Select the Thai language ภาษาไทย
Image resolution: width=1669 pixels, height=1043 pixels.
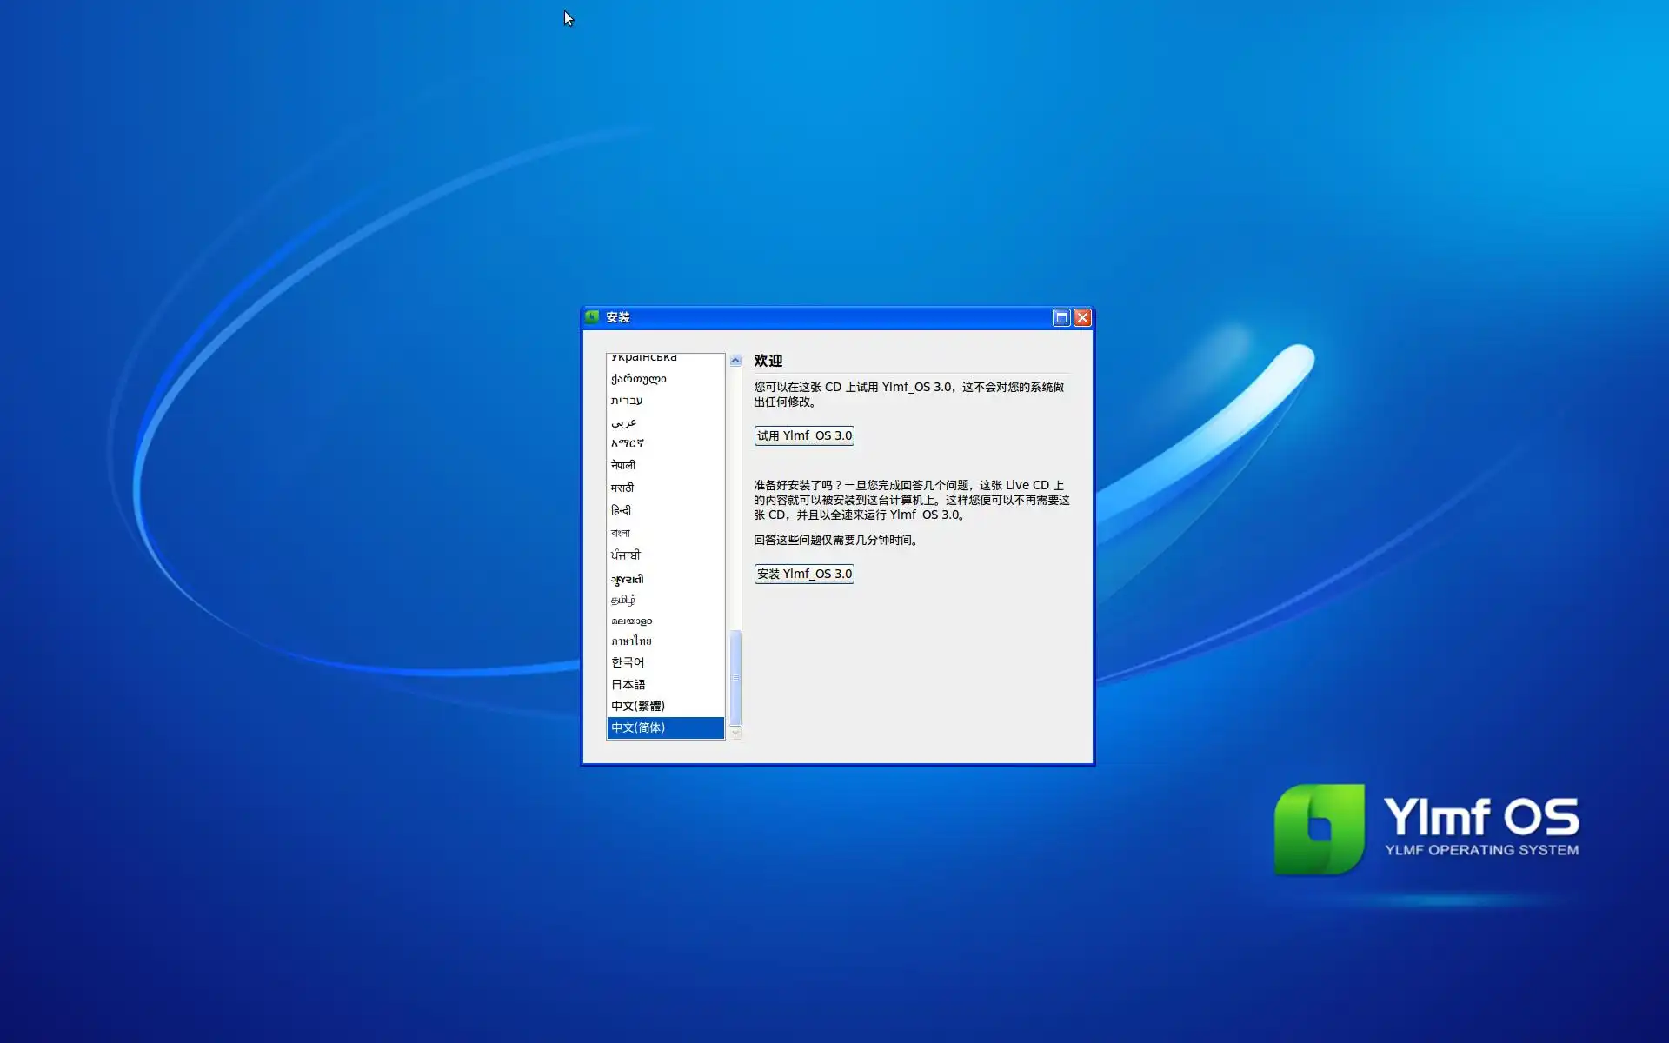coord(631,641)
